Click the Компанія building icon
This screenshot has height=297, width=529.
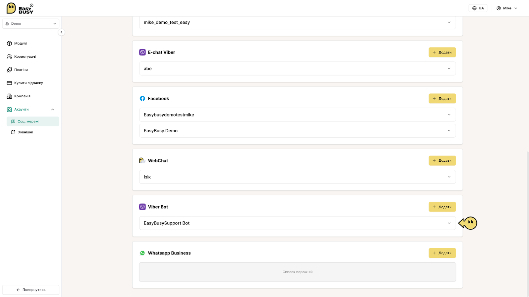click(9, 96)
